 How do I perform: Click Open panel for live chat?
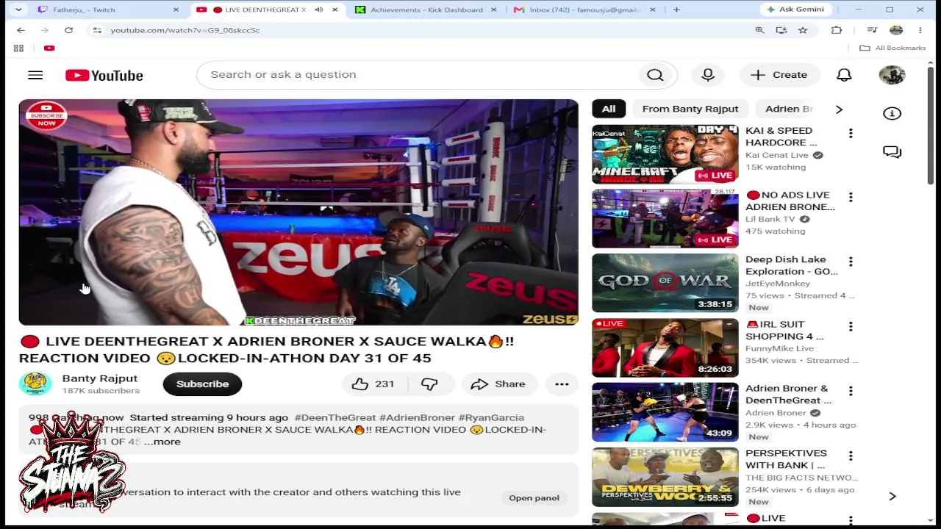pyautogui.click(x=534, y=498)
